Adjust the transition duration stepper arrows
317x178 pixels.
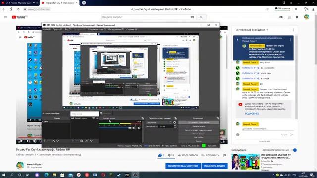tap(175, 127)
